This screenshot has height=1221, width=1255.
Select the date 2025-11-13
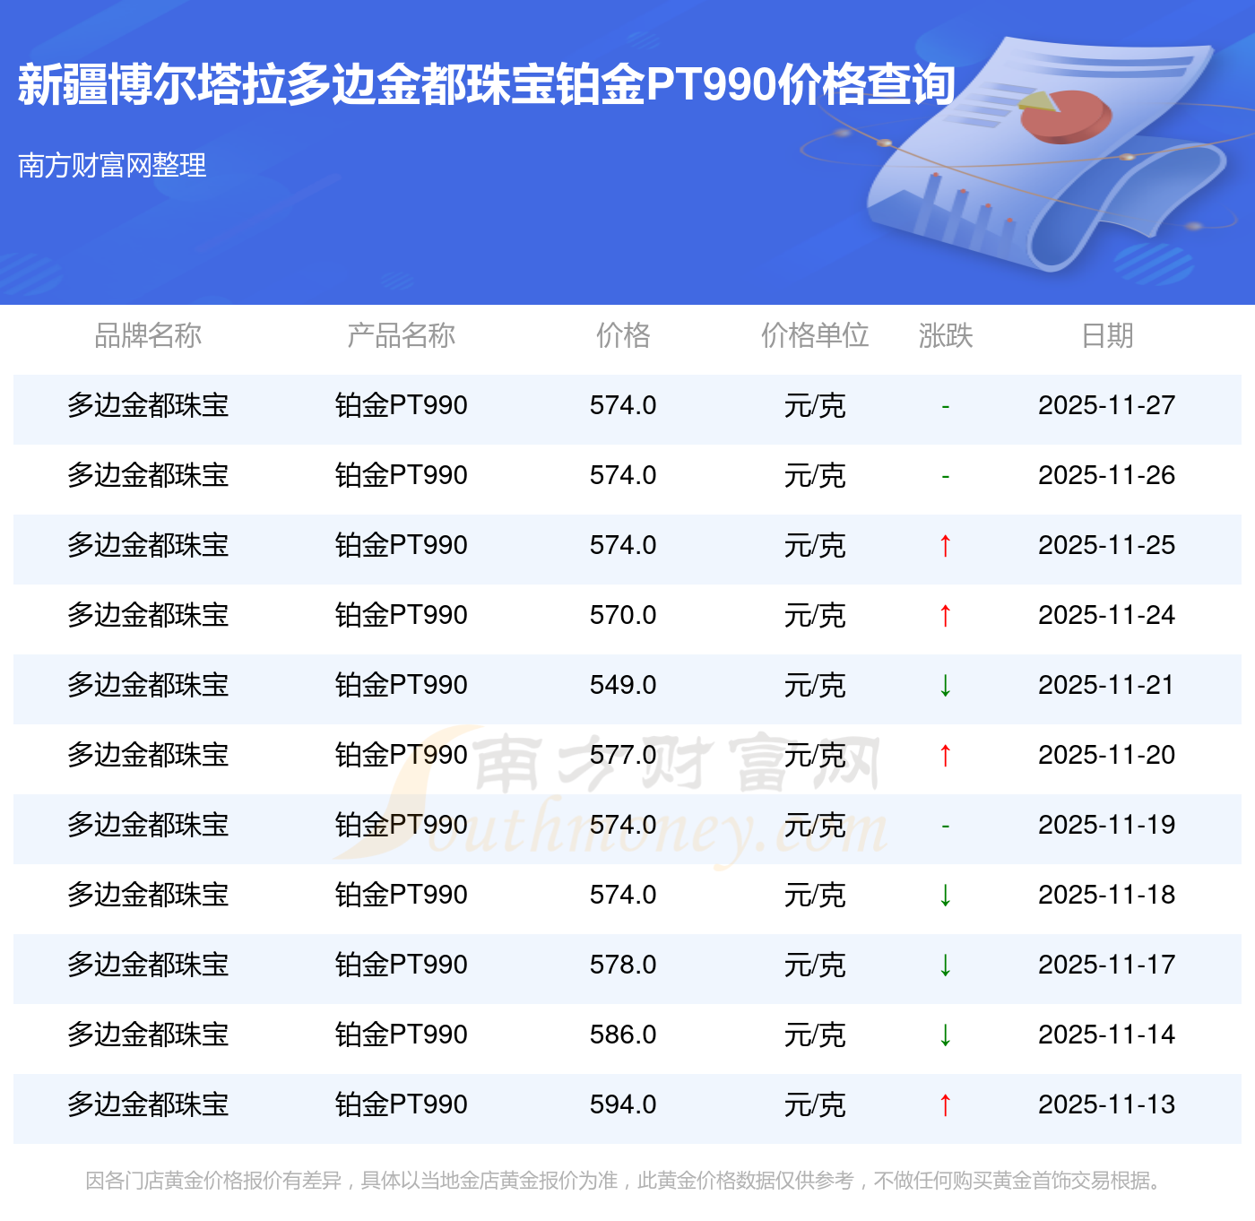(1107, 1104)
